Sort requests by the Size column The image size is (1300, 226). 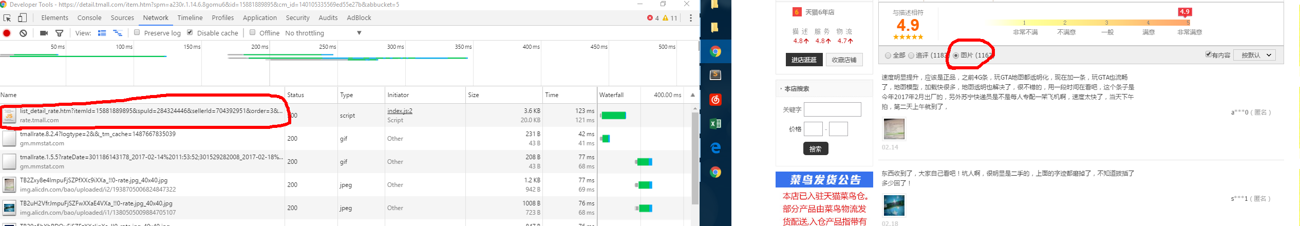coord(504,95)
